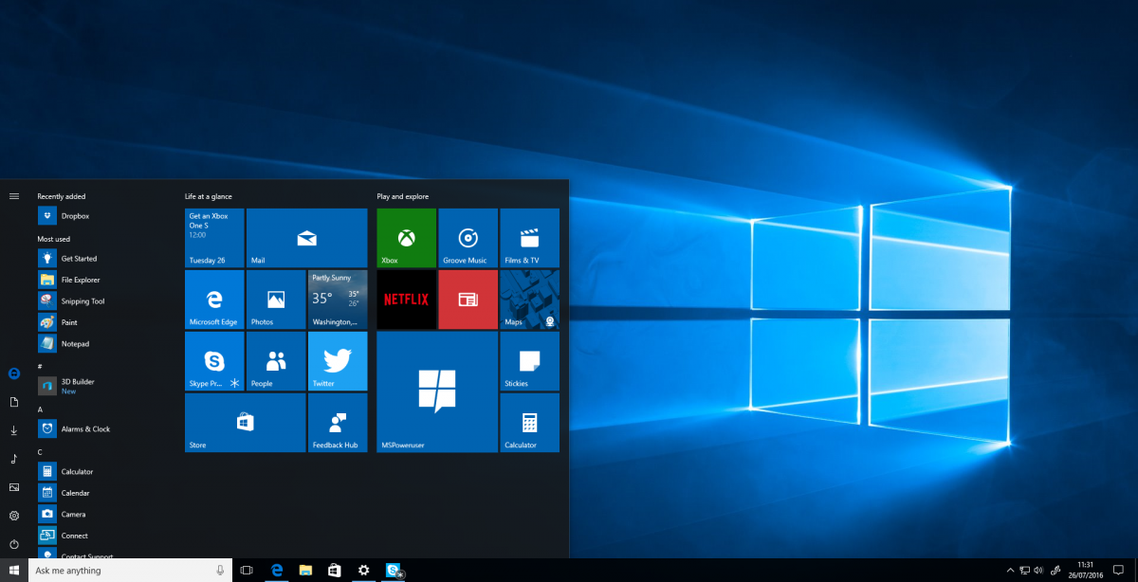This screenshot has width=1138, height=582.
Task: Open the Maps tile
Action: [529, 299]
